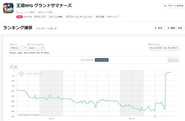Click the pink New badge

coord(19,17)
